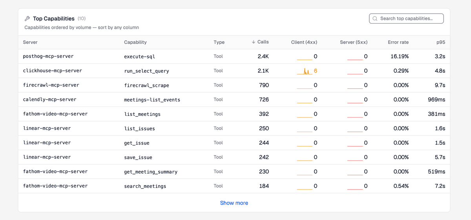Sort by p95 column header
The width and height of the screenshot is (471, 220).
pyautogui.click(x=441, y=42)
